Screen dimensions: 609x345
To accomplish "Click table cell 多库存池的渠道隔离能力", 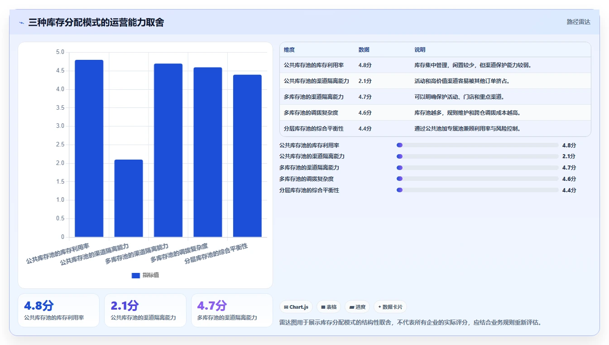I will point(314,97).
